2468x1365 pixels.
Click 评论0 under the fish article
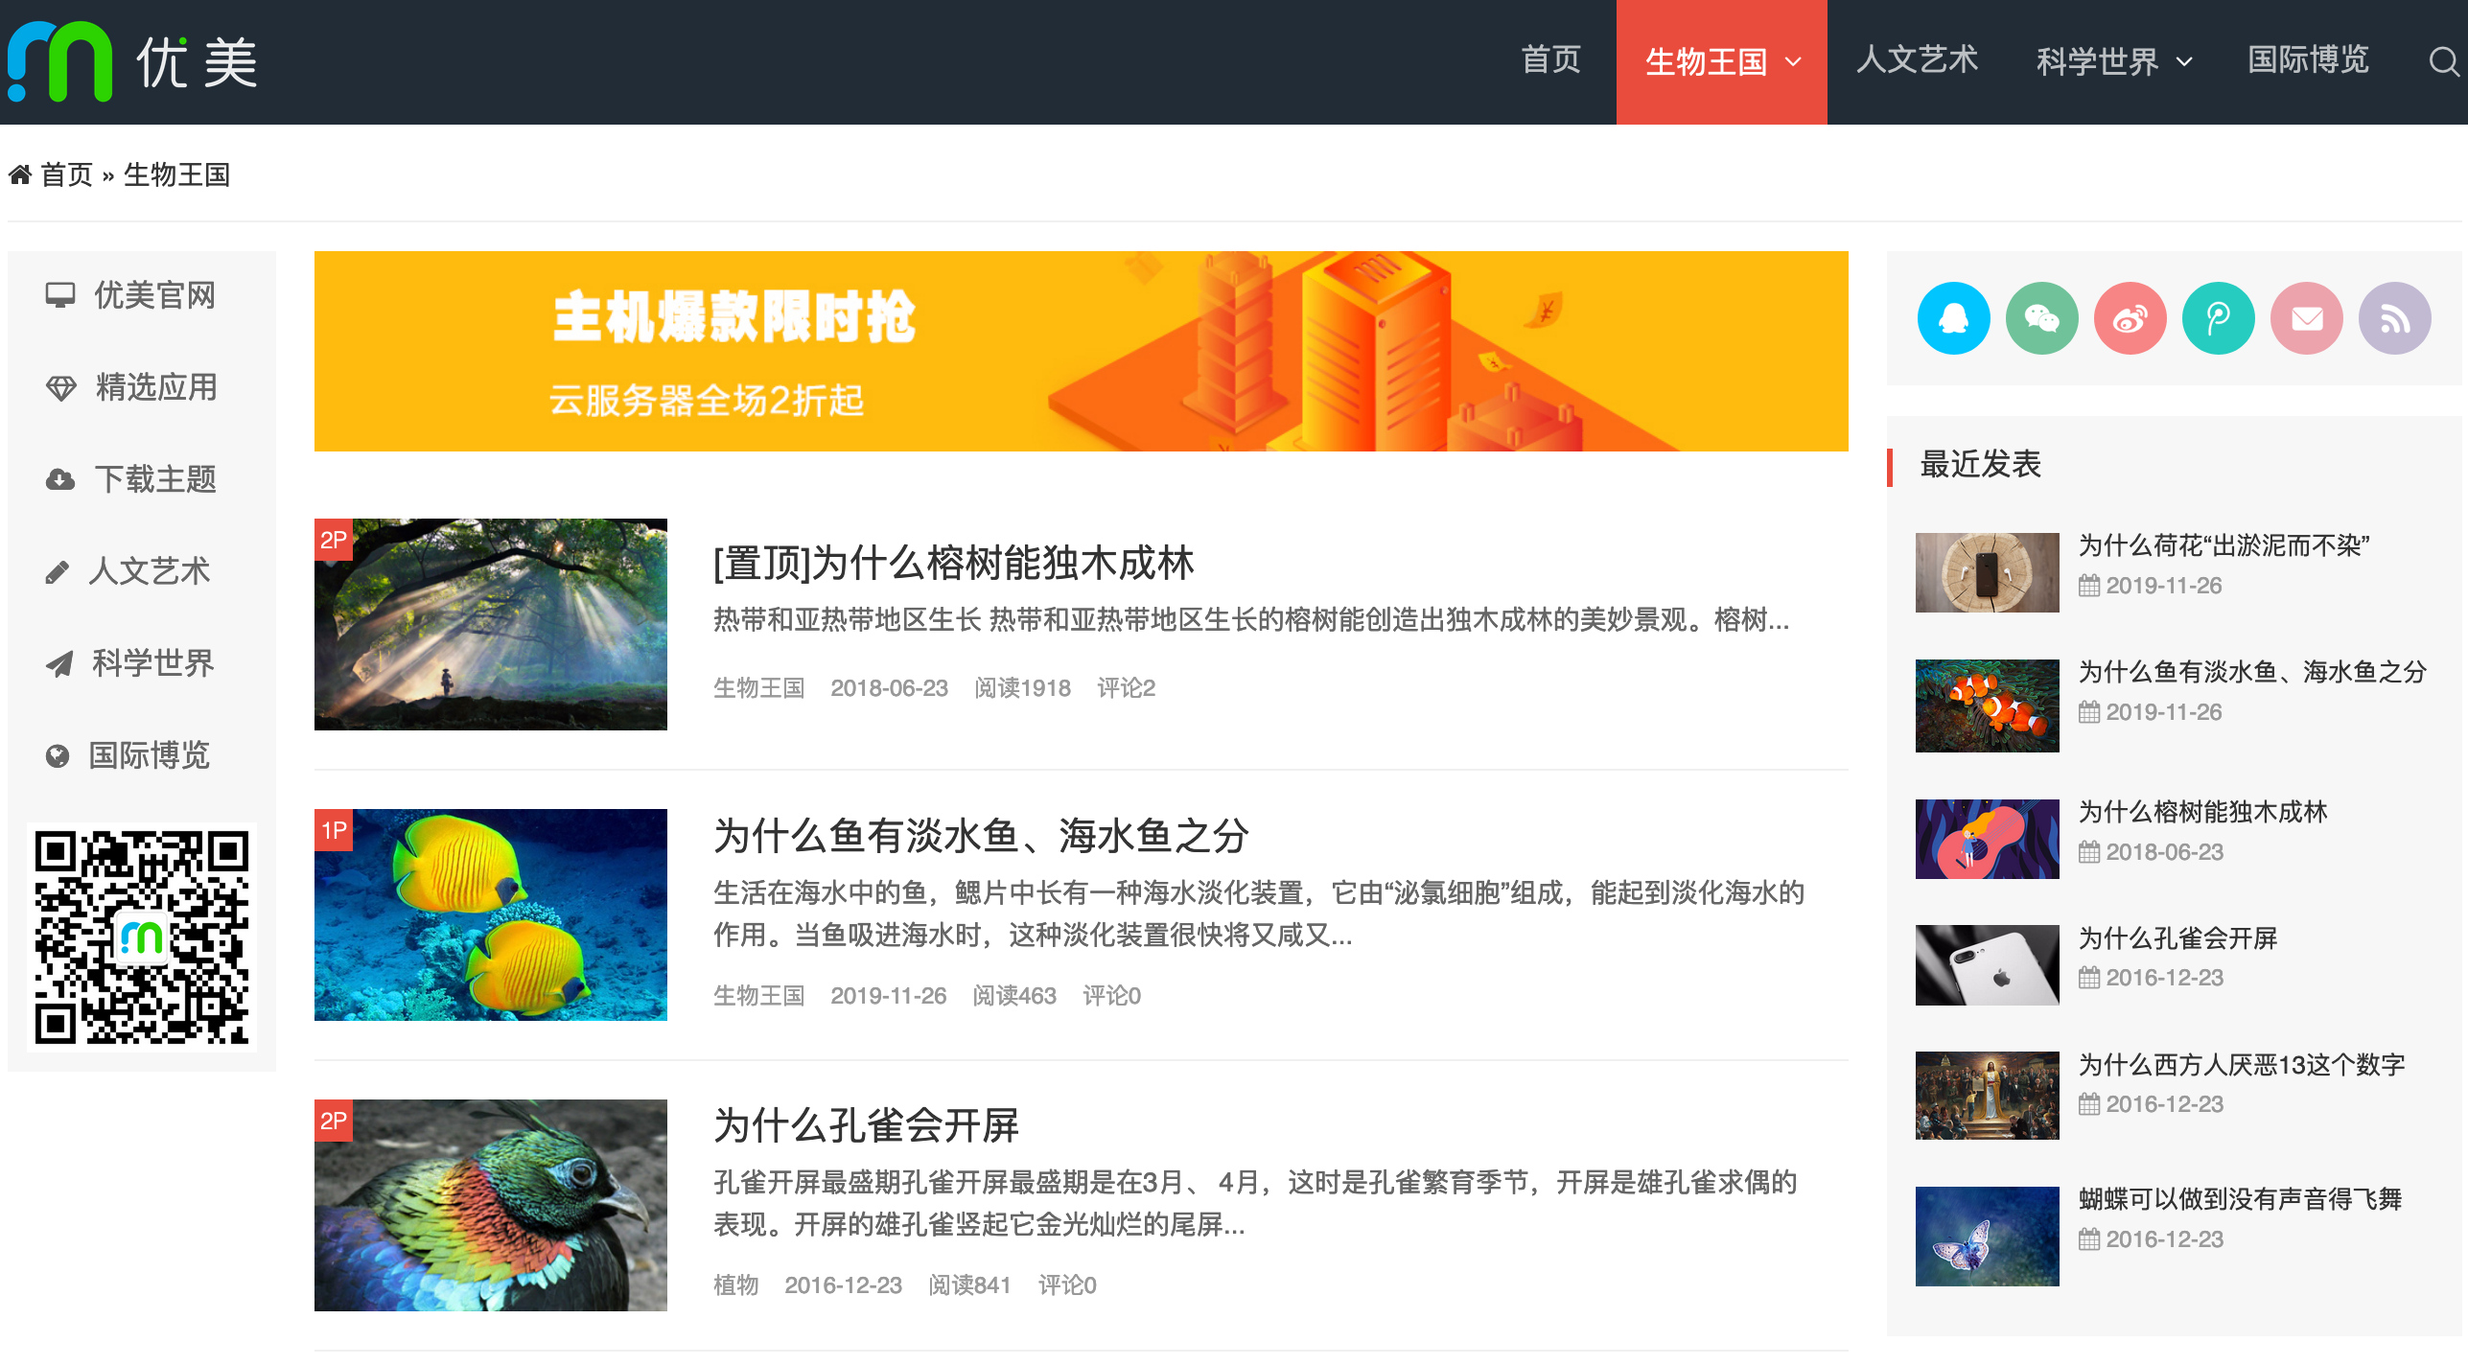point(1111,996)
